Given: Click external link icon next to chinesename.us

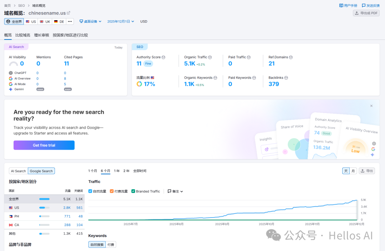Looking at the screenshot, I should pos(69,13).
